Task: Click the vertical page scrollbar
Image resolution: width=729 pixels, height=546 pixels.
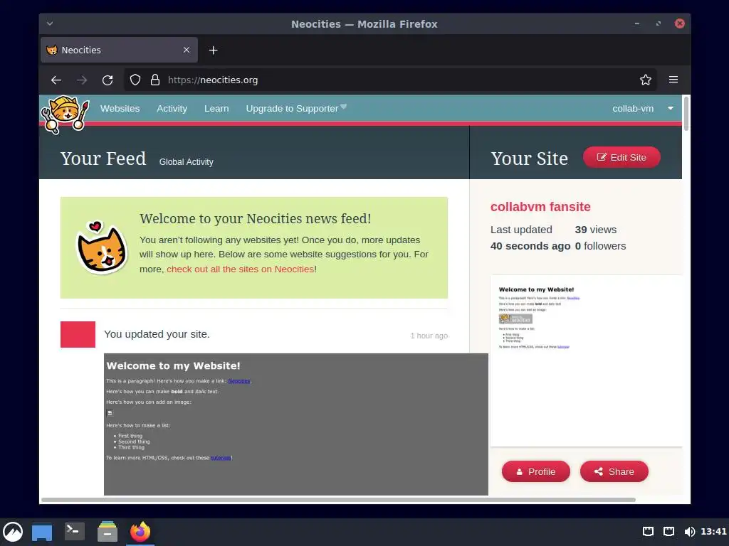Action: pos(686,113)
